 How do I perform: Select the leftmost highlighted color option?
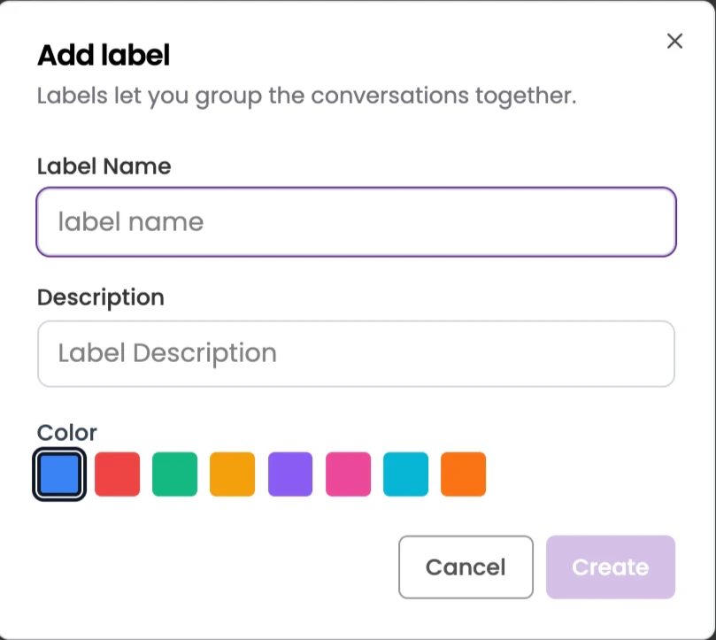coord(58,474)
